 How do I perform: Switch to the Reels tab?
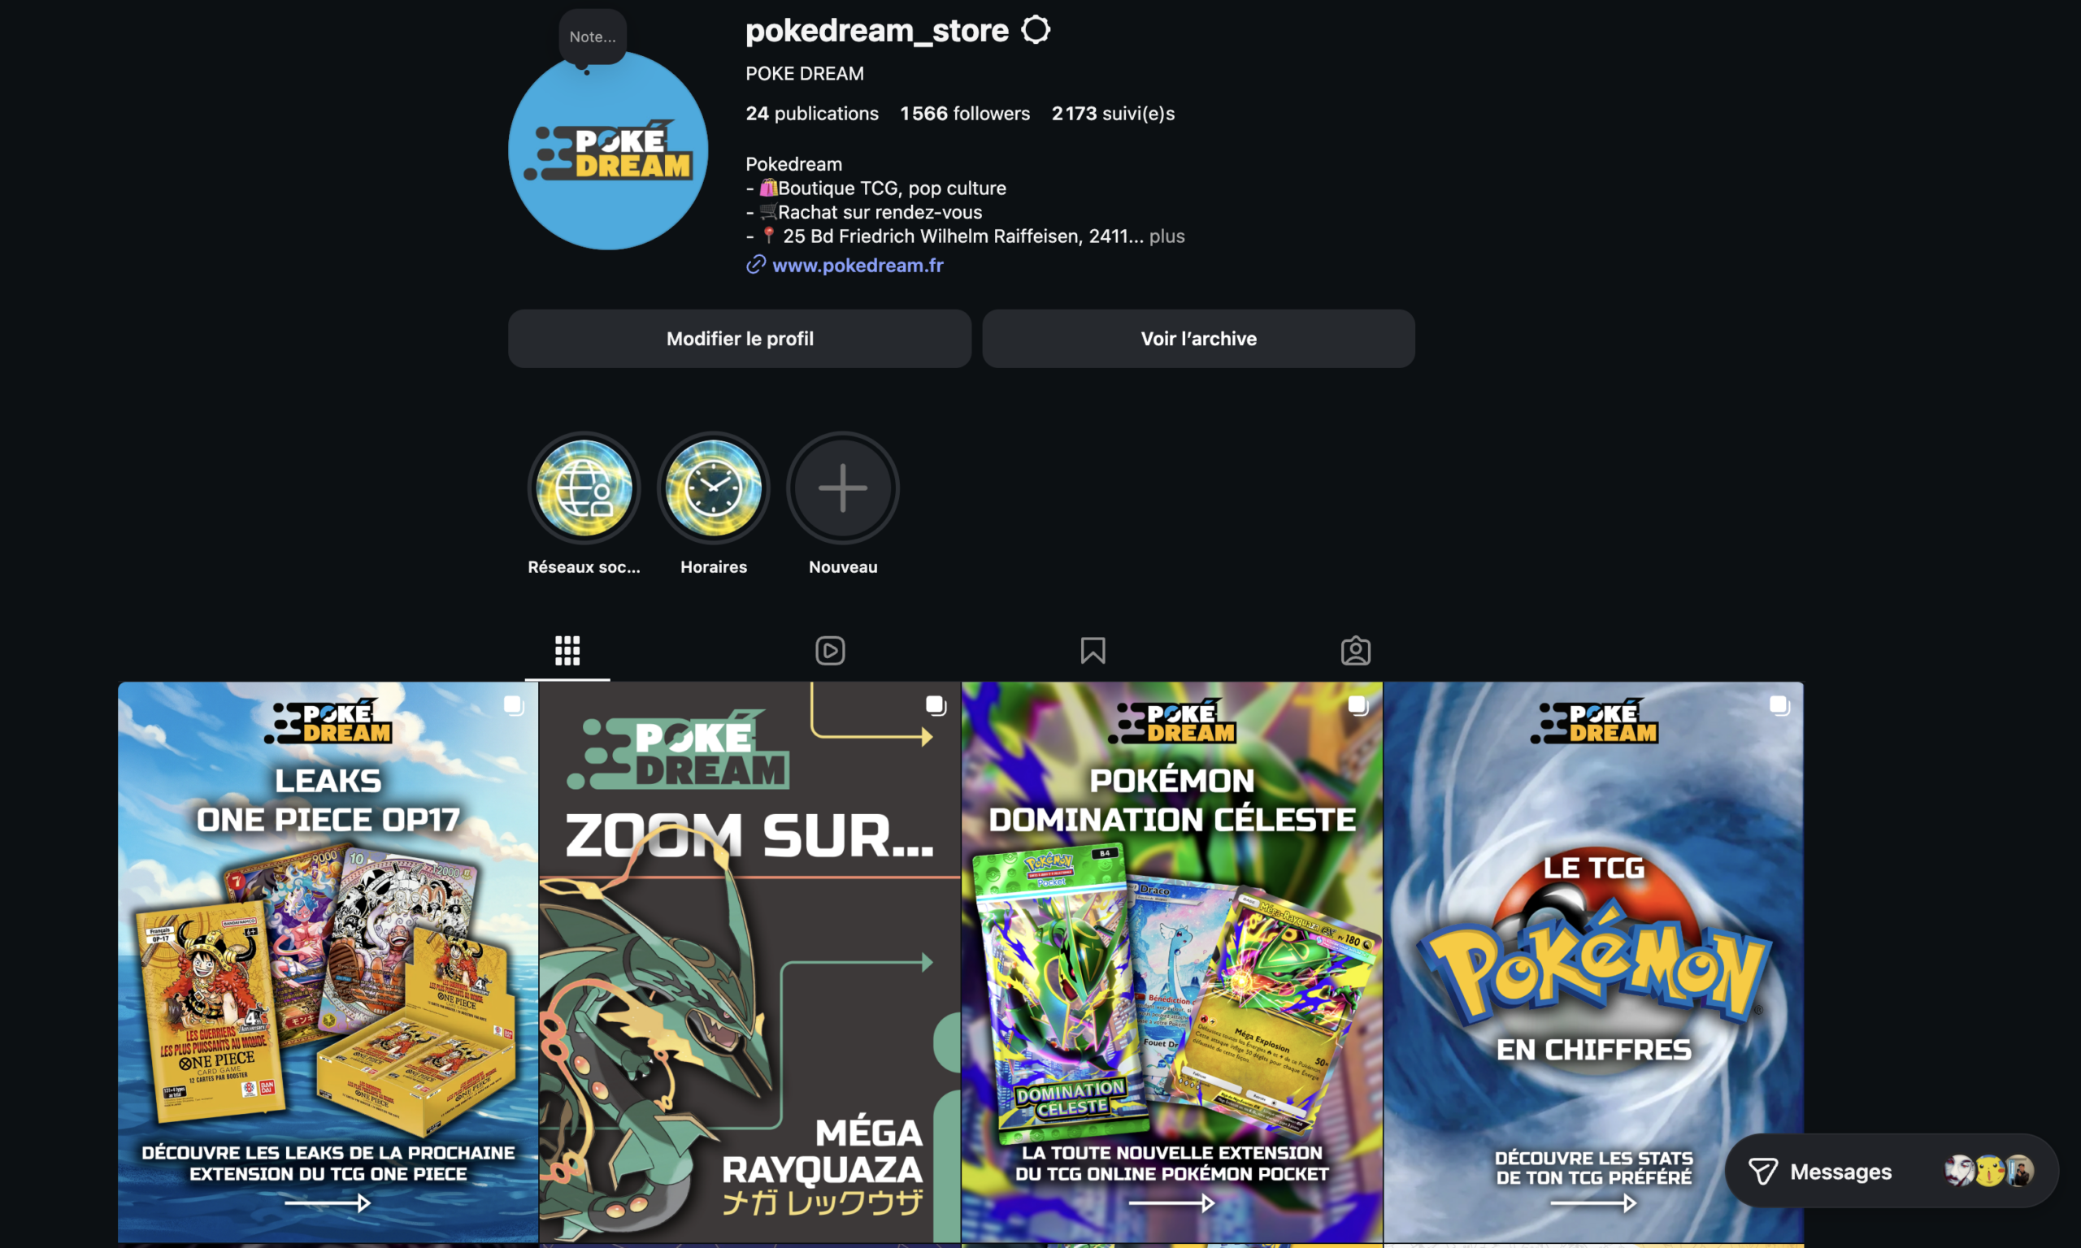830,650
